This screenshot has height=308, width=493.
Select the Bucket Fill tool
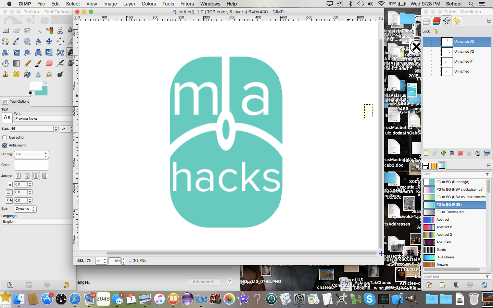tap(5, 63)
